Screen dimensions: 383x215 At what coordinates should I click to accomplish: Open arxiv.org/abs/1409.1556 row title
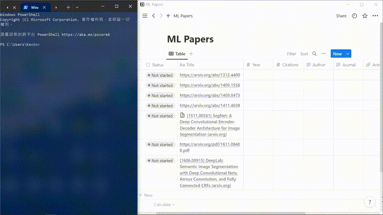click(x=210, y=86)
